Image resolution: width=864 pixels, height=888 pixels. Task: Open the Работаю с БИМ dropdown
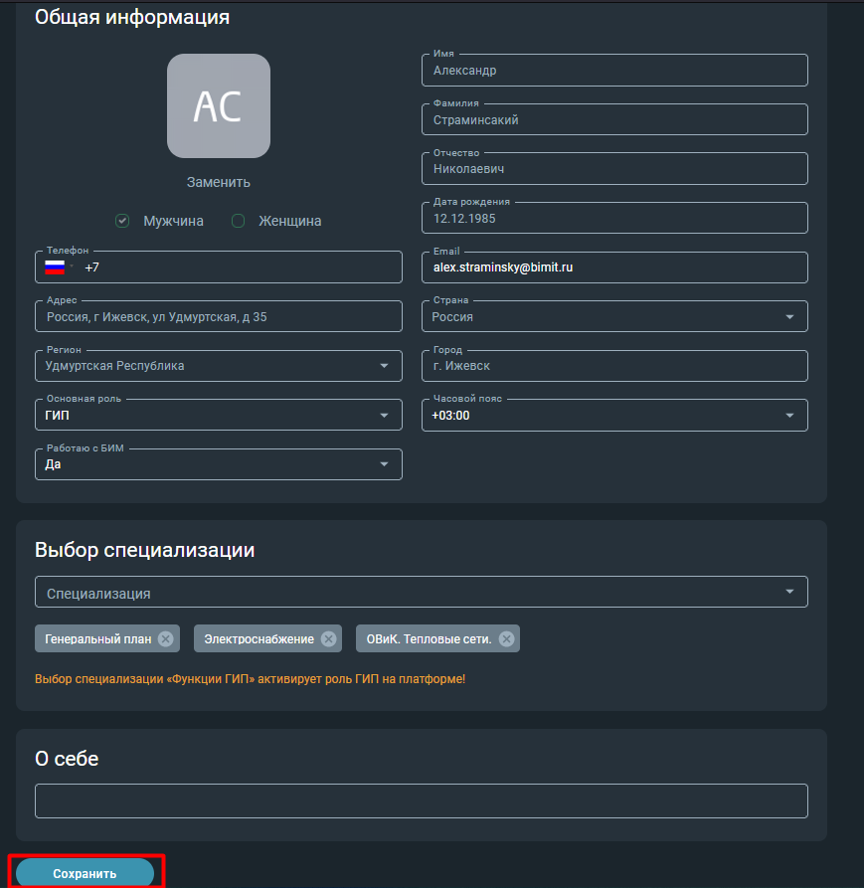219,464
